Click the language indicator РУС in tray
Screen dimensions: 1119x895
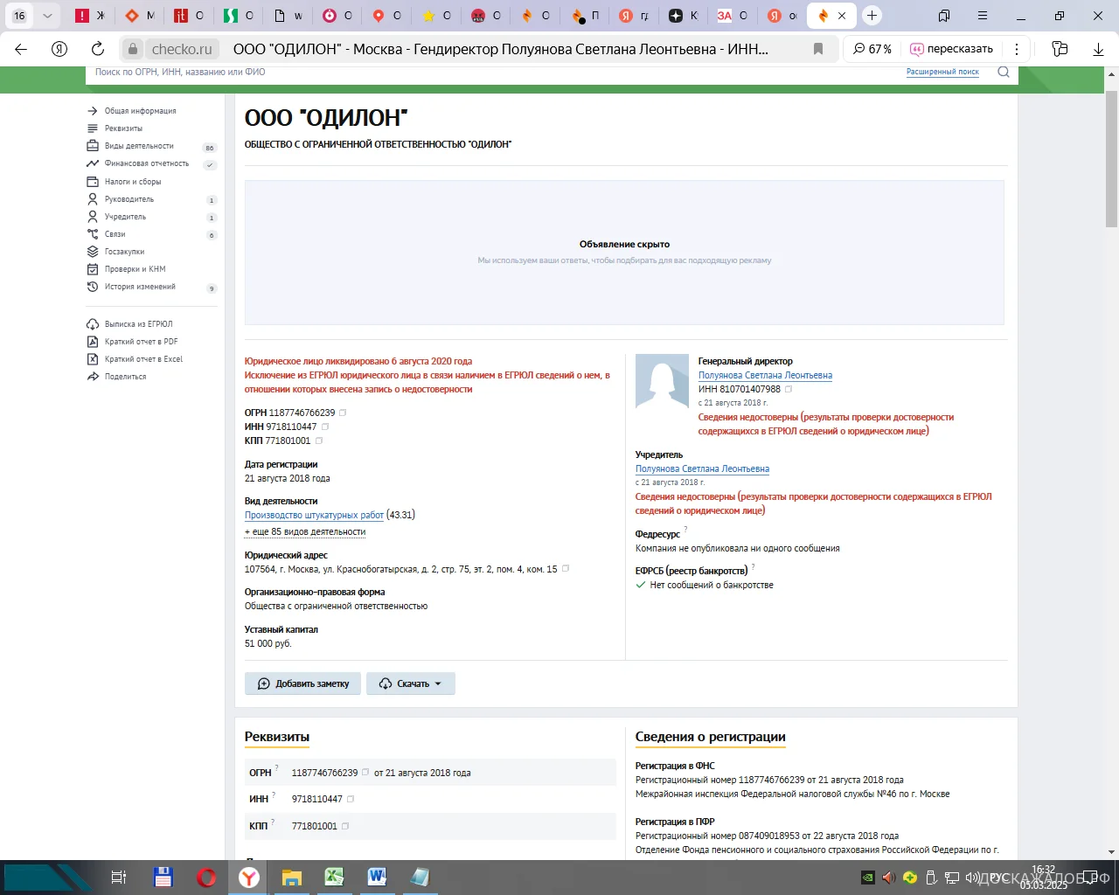pos(998,878)
